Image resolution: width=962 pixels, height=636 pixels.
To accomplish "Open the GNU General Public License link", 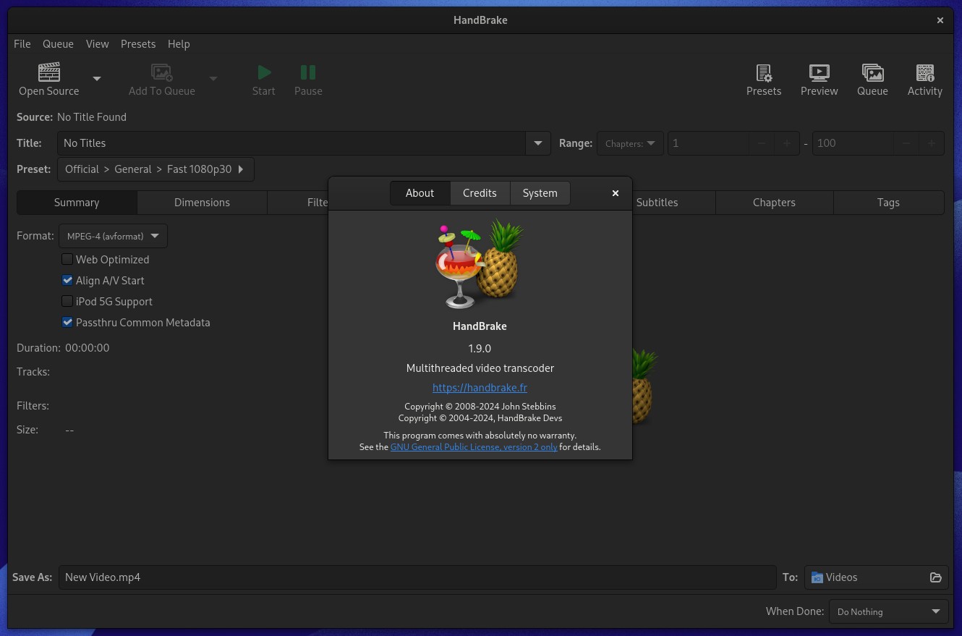I will 474,447.
